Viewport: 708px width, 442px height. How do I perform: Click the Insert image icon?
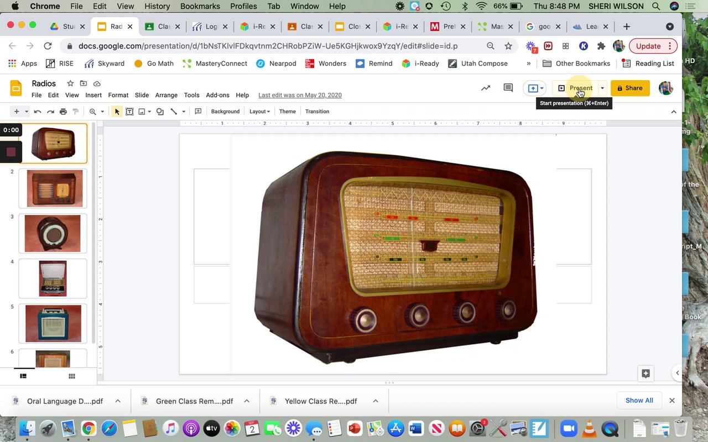142,112
